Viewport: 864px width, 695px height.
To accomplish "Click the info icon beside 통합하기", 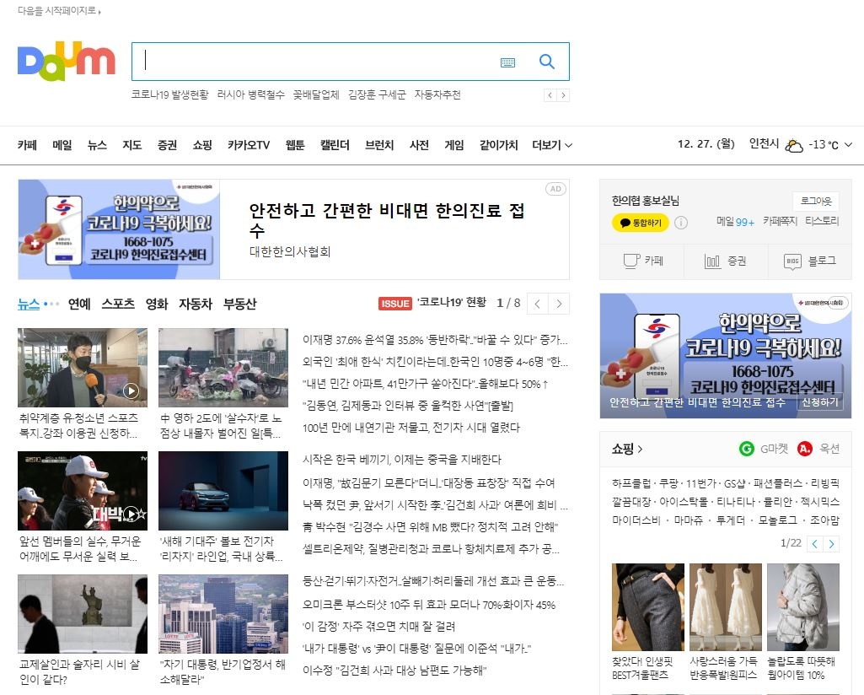I will coord(681,223).
